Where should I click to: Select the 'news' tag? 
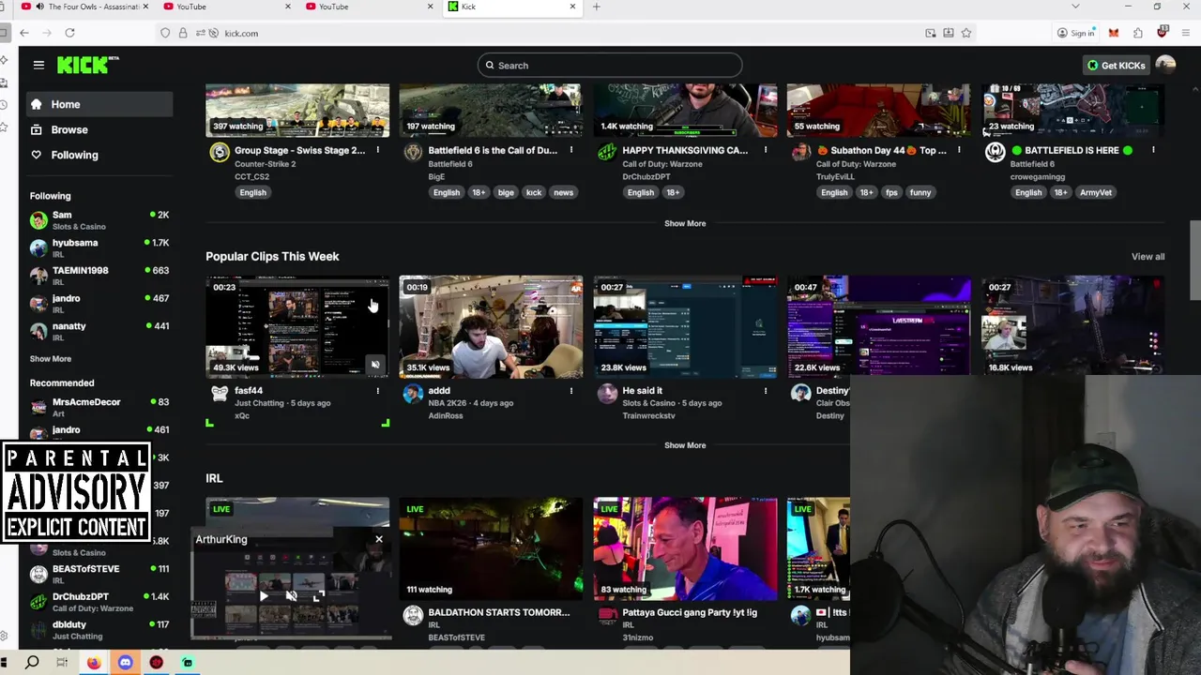tap(563, 192)
